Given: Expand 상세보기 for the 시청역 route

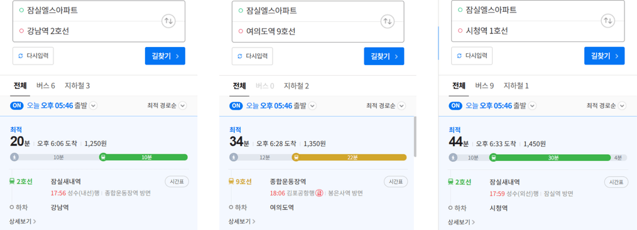Looking at the screenshot, I should click(x=462, y=222).
